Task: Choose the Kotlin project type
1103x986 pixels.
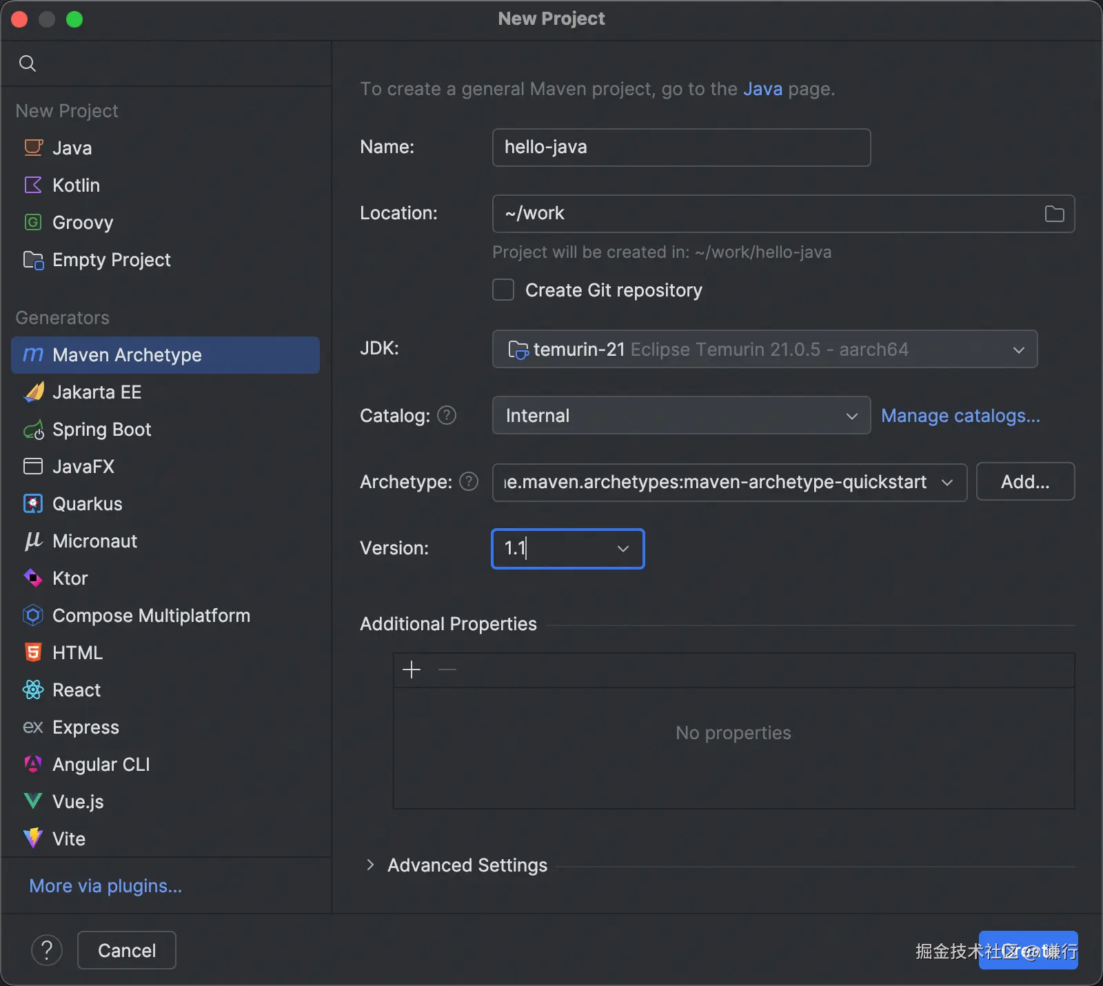Action: tap(76, 185)
